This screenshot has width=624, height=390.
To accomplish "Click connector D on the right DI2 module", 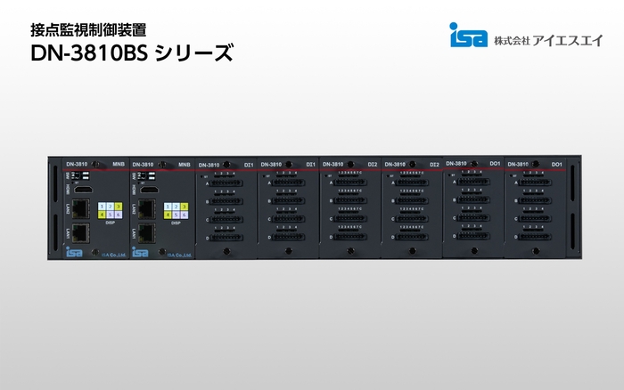I will pyautogui.click(x=412, y=237).
